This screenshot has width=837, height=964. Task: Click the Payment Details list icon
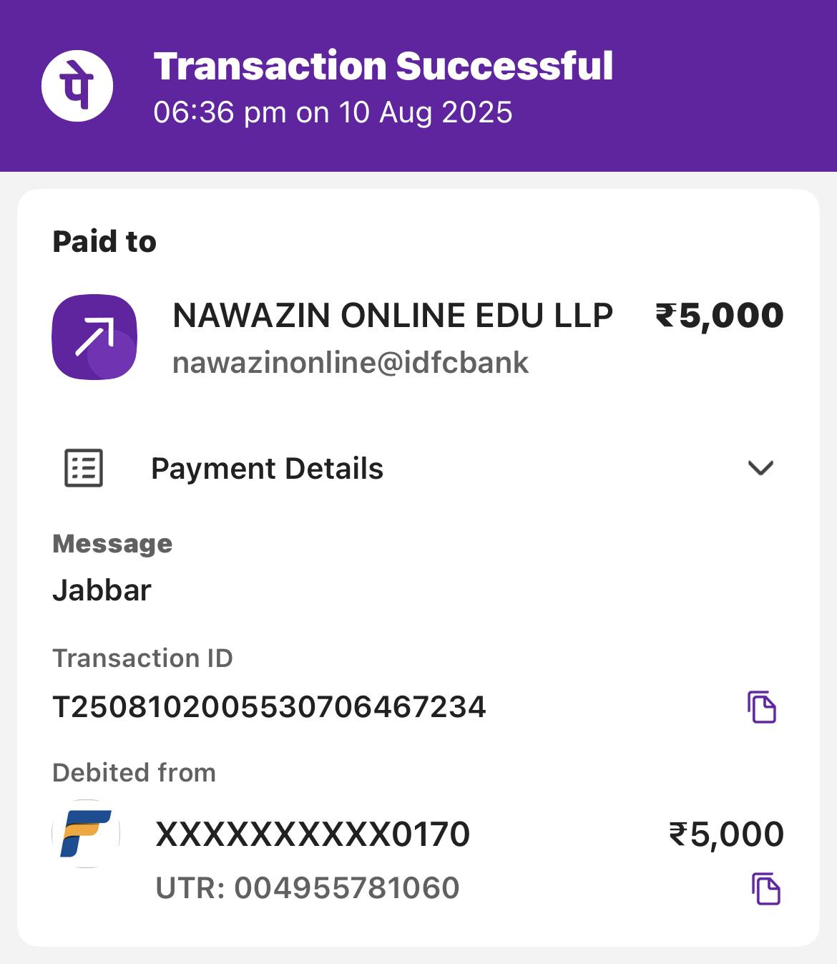pyautogui.click(x=84, y=468)
